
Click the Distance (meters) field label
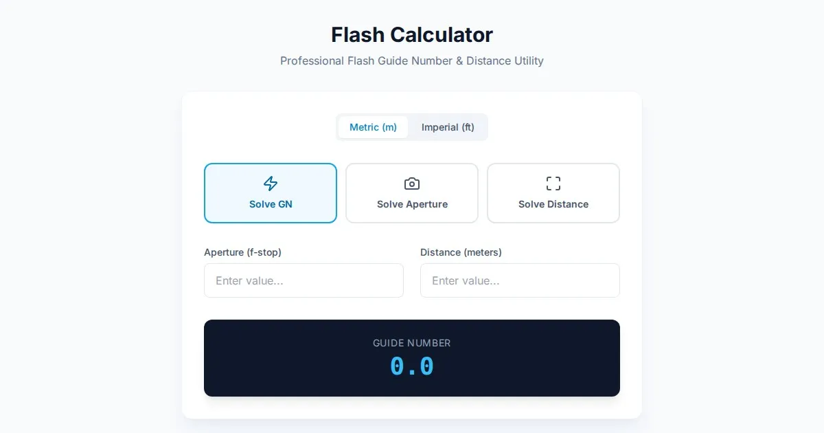461,252
